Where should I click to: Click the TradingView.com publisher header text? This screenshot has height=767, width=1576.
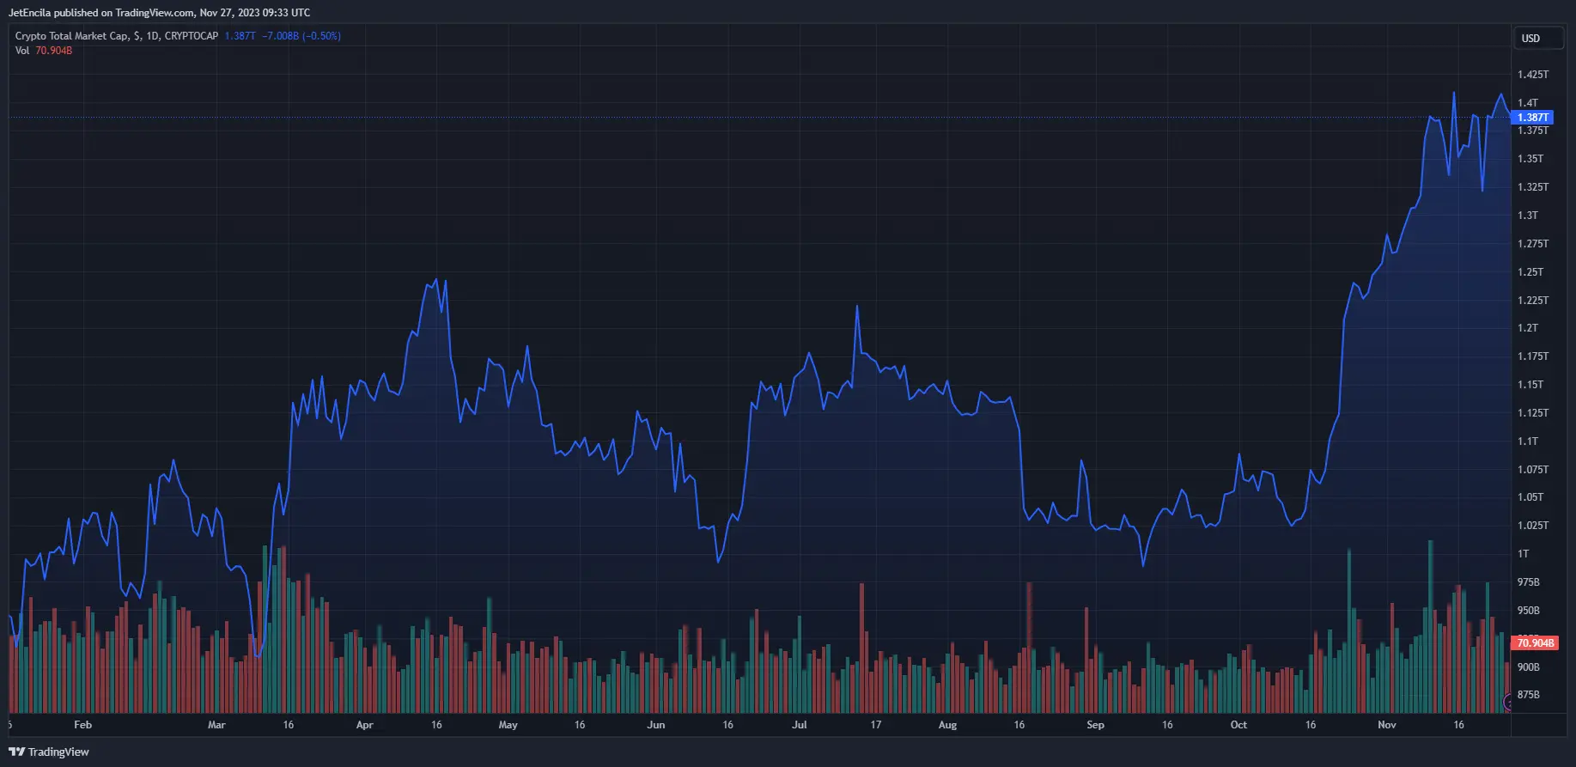click(x=155, y=13)
